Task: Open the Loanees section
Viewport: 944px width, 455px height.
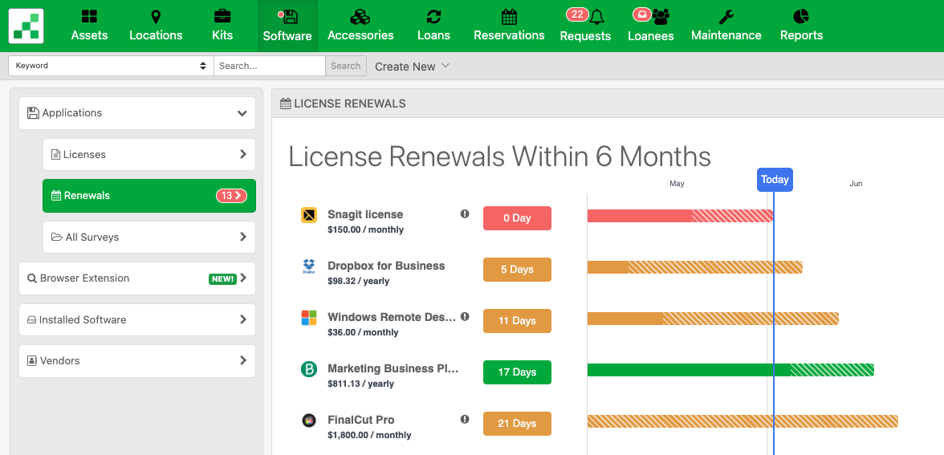Action: [x=651, y=26]
